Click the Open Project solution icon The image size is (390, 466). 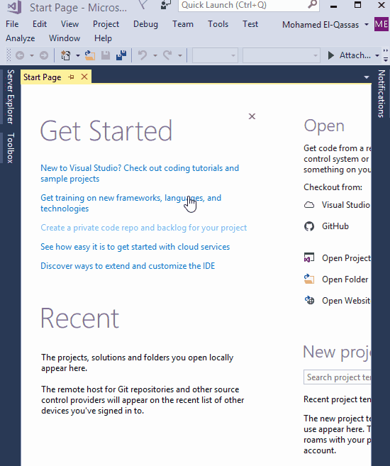(x=309, y=258)
